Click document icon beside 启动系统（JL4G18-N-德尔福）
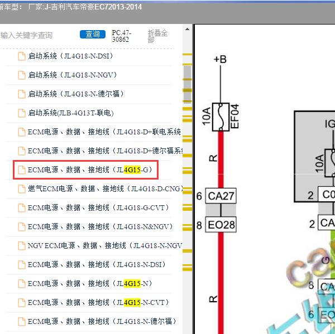Viewport: 335px width, 334px height. click(x=22, y=94)
